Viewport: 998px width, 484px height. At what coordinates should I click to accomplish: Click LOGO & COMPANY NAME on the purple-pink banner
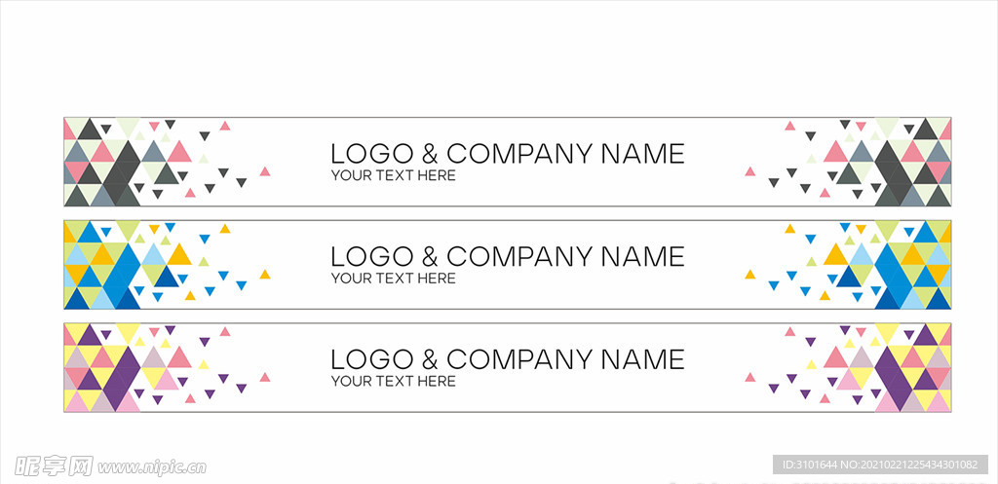pyautogui.click(x=507, y=360)
